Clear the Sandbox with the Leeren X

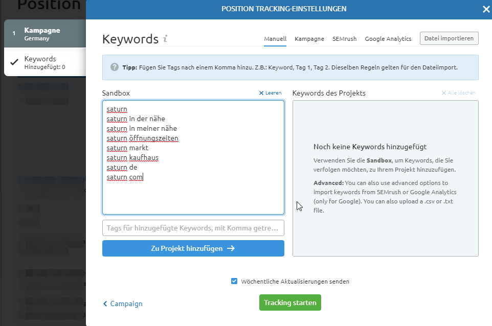coord(261,93)
